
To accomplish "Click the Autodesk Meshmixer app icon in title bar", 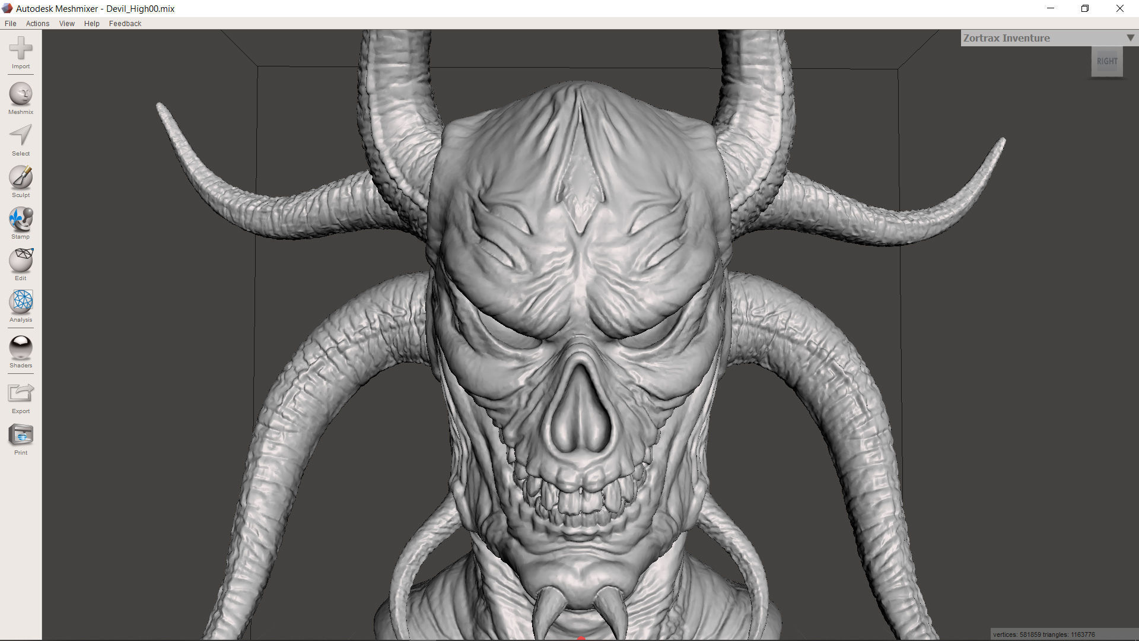I will (7, 8).
